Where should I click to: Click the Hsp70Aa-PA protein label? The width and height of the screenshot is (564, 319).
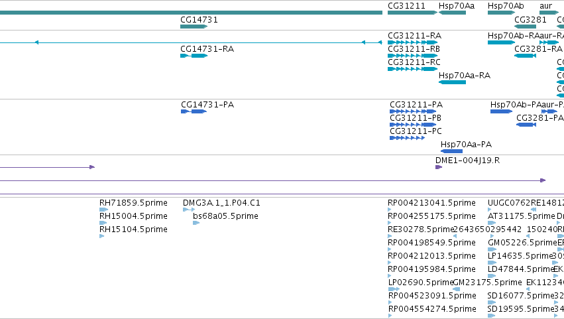(466, 145)
